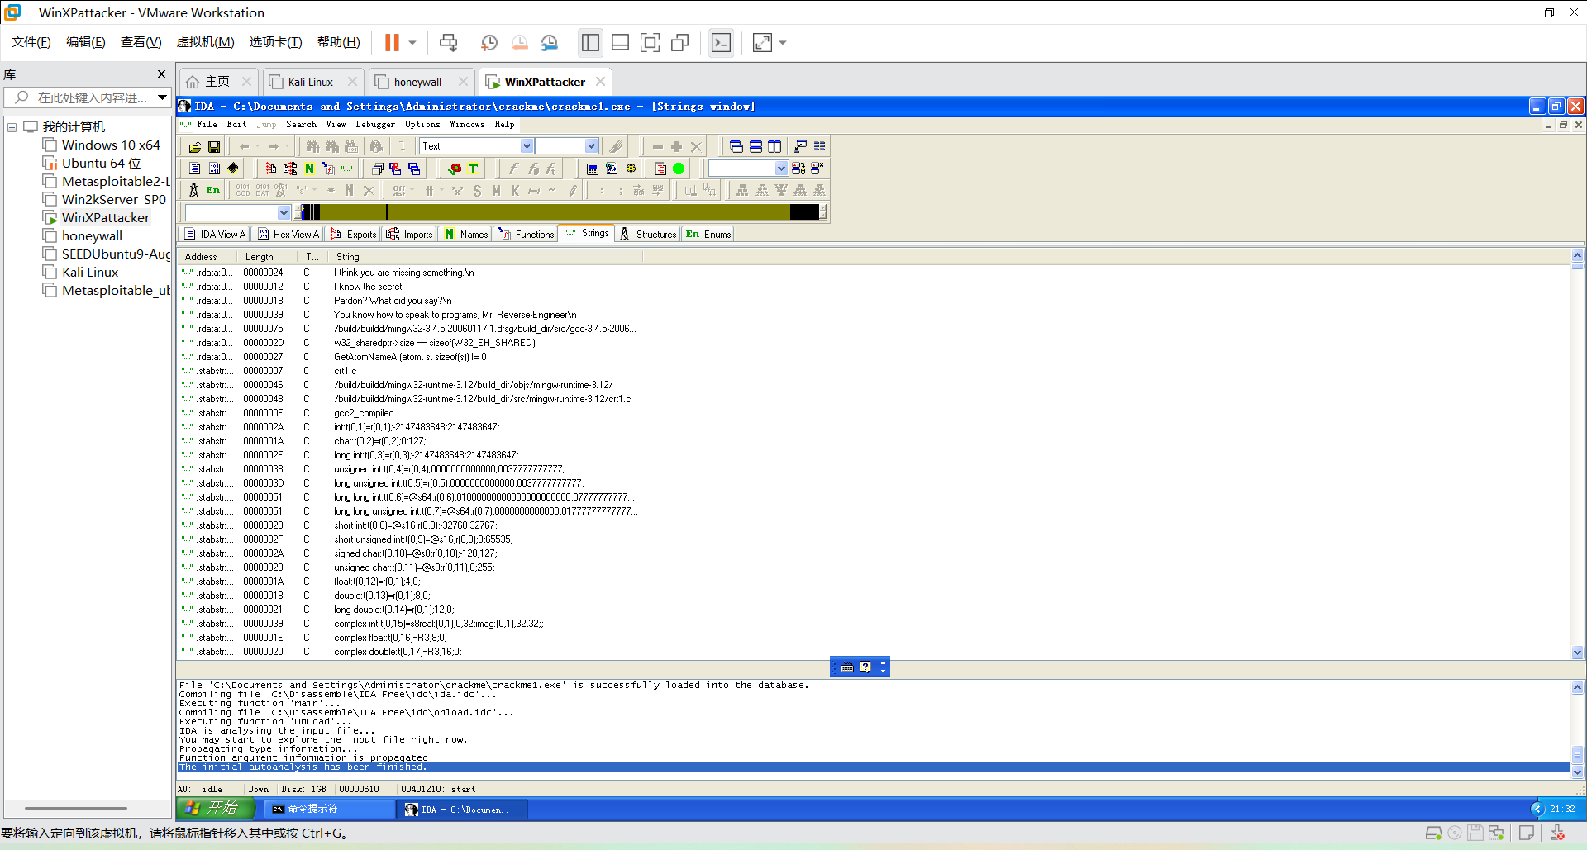This screenshot has width=1587, height=850.
Task: Revert to the previous snapshot icon
Action: pyautogui.click(x=520, y=42)
